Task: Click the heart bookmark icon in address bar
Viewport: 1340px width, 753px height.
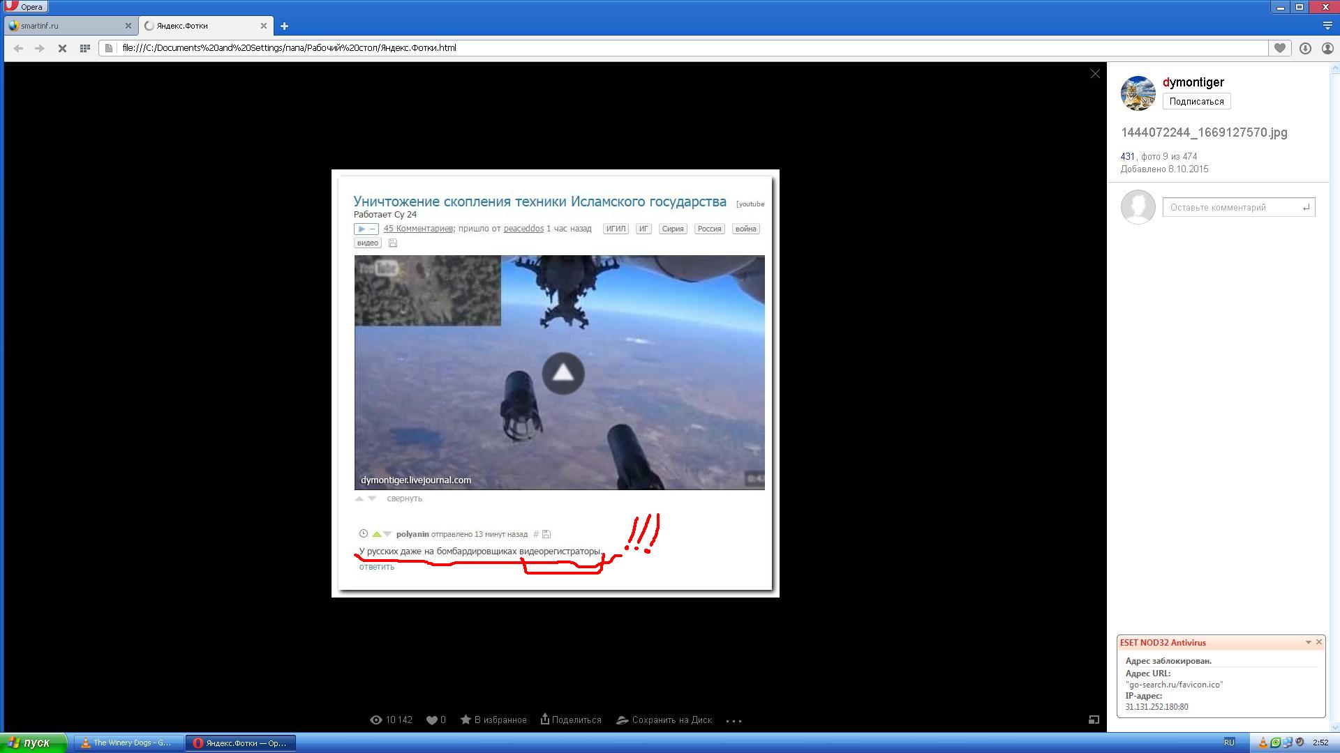Action: (x=1279, y=48)
